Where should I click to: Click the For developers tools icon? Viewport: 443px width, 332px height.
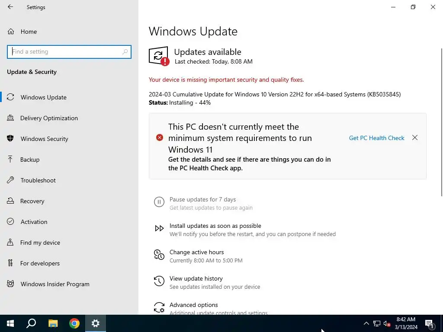[x=10, y=263]
